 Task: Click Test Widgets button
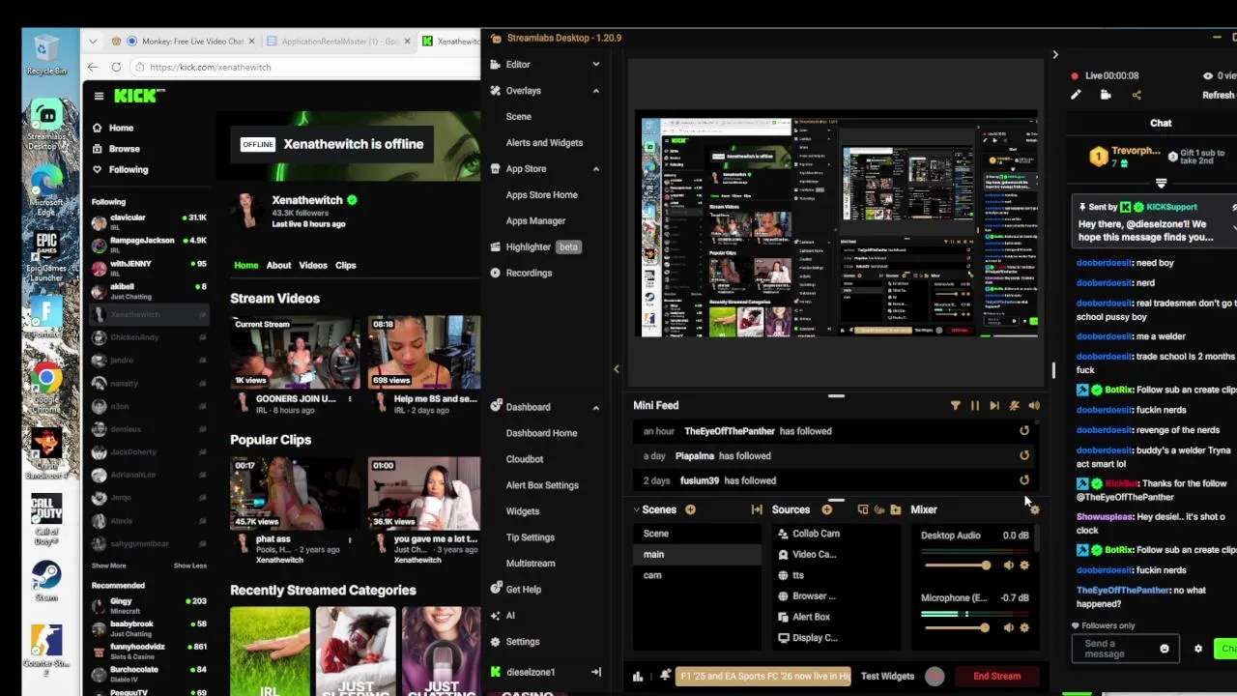point(887,677)
